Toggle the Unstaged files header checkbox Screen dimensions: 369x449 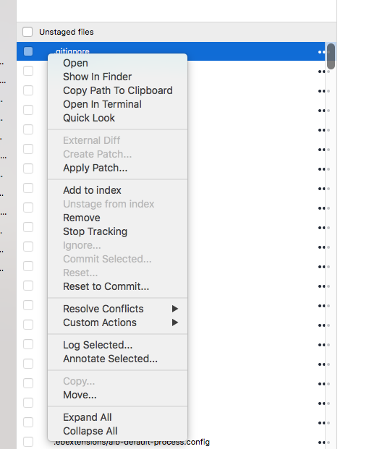(x=27, y=32)
